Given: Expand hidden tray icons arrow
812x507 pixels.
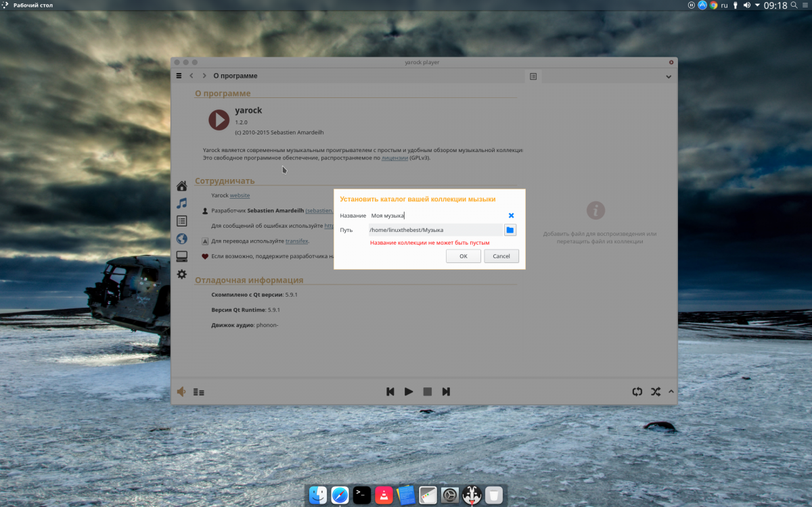Looking at the screenshot, I should (x=758, y=5).
